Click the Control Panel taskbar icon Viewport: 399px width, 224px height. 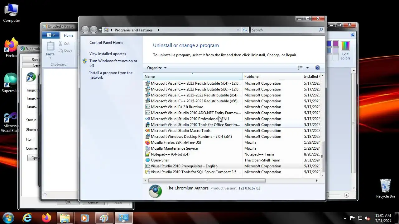124,218
